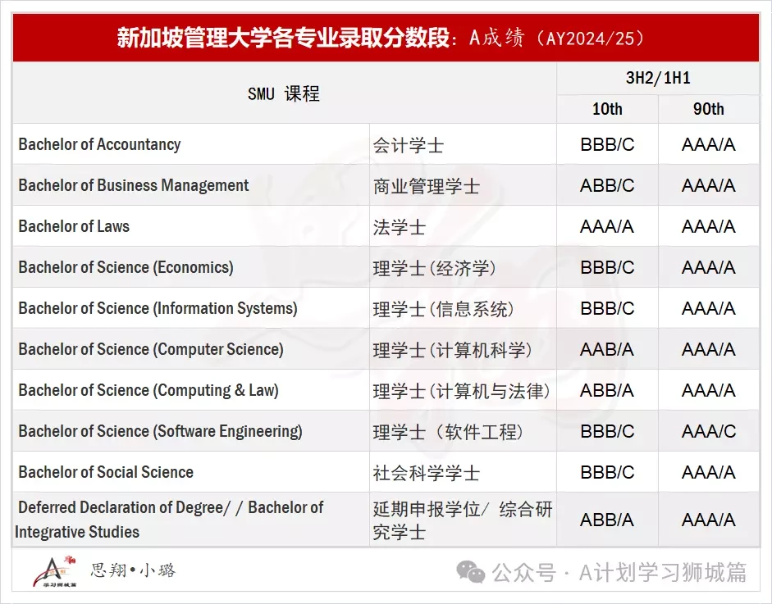
Task: Select Integrative Studies 90th percentile AAA/A
Action: point(709,520)
